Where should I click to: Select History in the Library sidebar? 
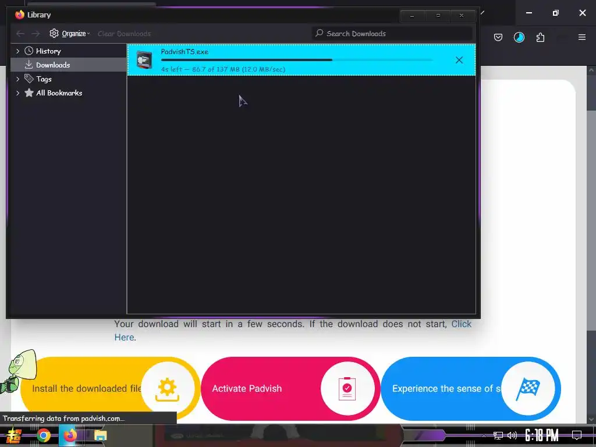pos(69,51)
